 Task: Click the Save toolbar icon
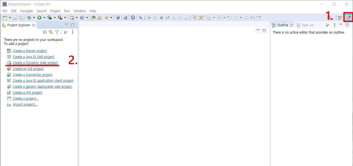pos(15,18)
